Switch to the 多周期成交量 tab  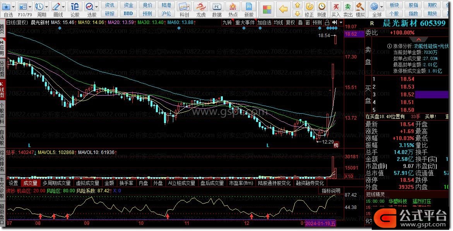click(x=56, y=183)
